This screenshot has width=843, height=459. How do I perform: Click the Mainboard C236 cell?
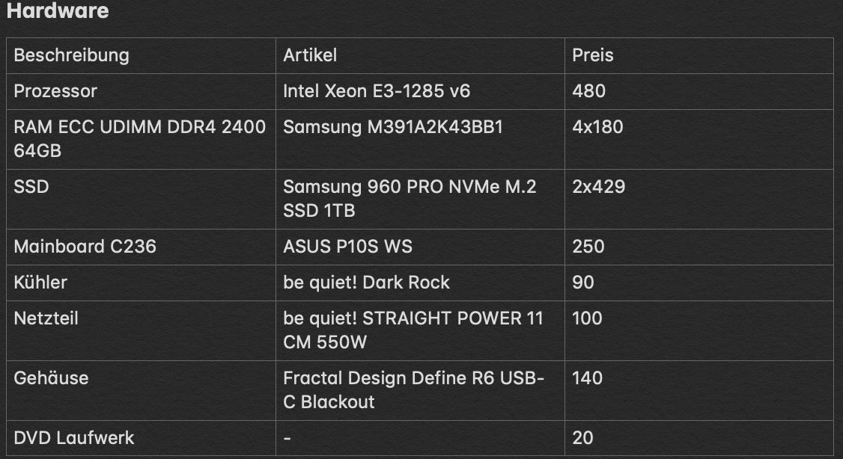click(85, 247)
